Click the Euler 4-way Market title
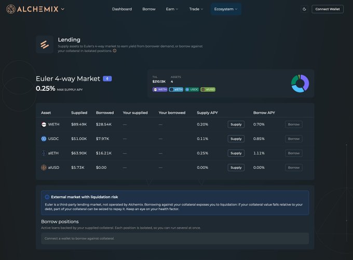Viewport: 353px width, 260px height. click(68, 78)
